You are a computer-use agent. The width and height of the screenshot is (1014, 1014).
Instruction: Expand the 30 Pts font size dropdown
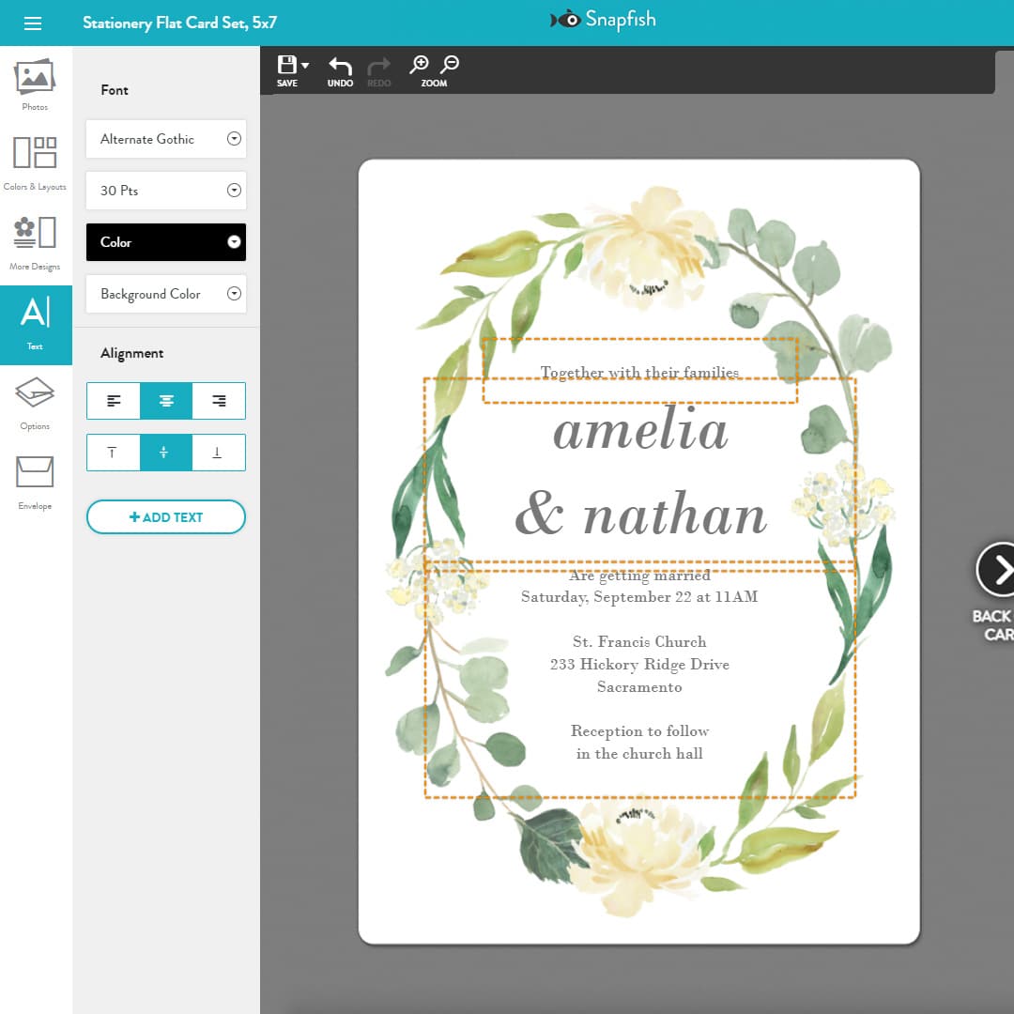click(165, 191)
